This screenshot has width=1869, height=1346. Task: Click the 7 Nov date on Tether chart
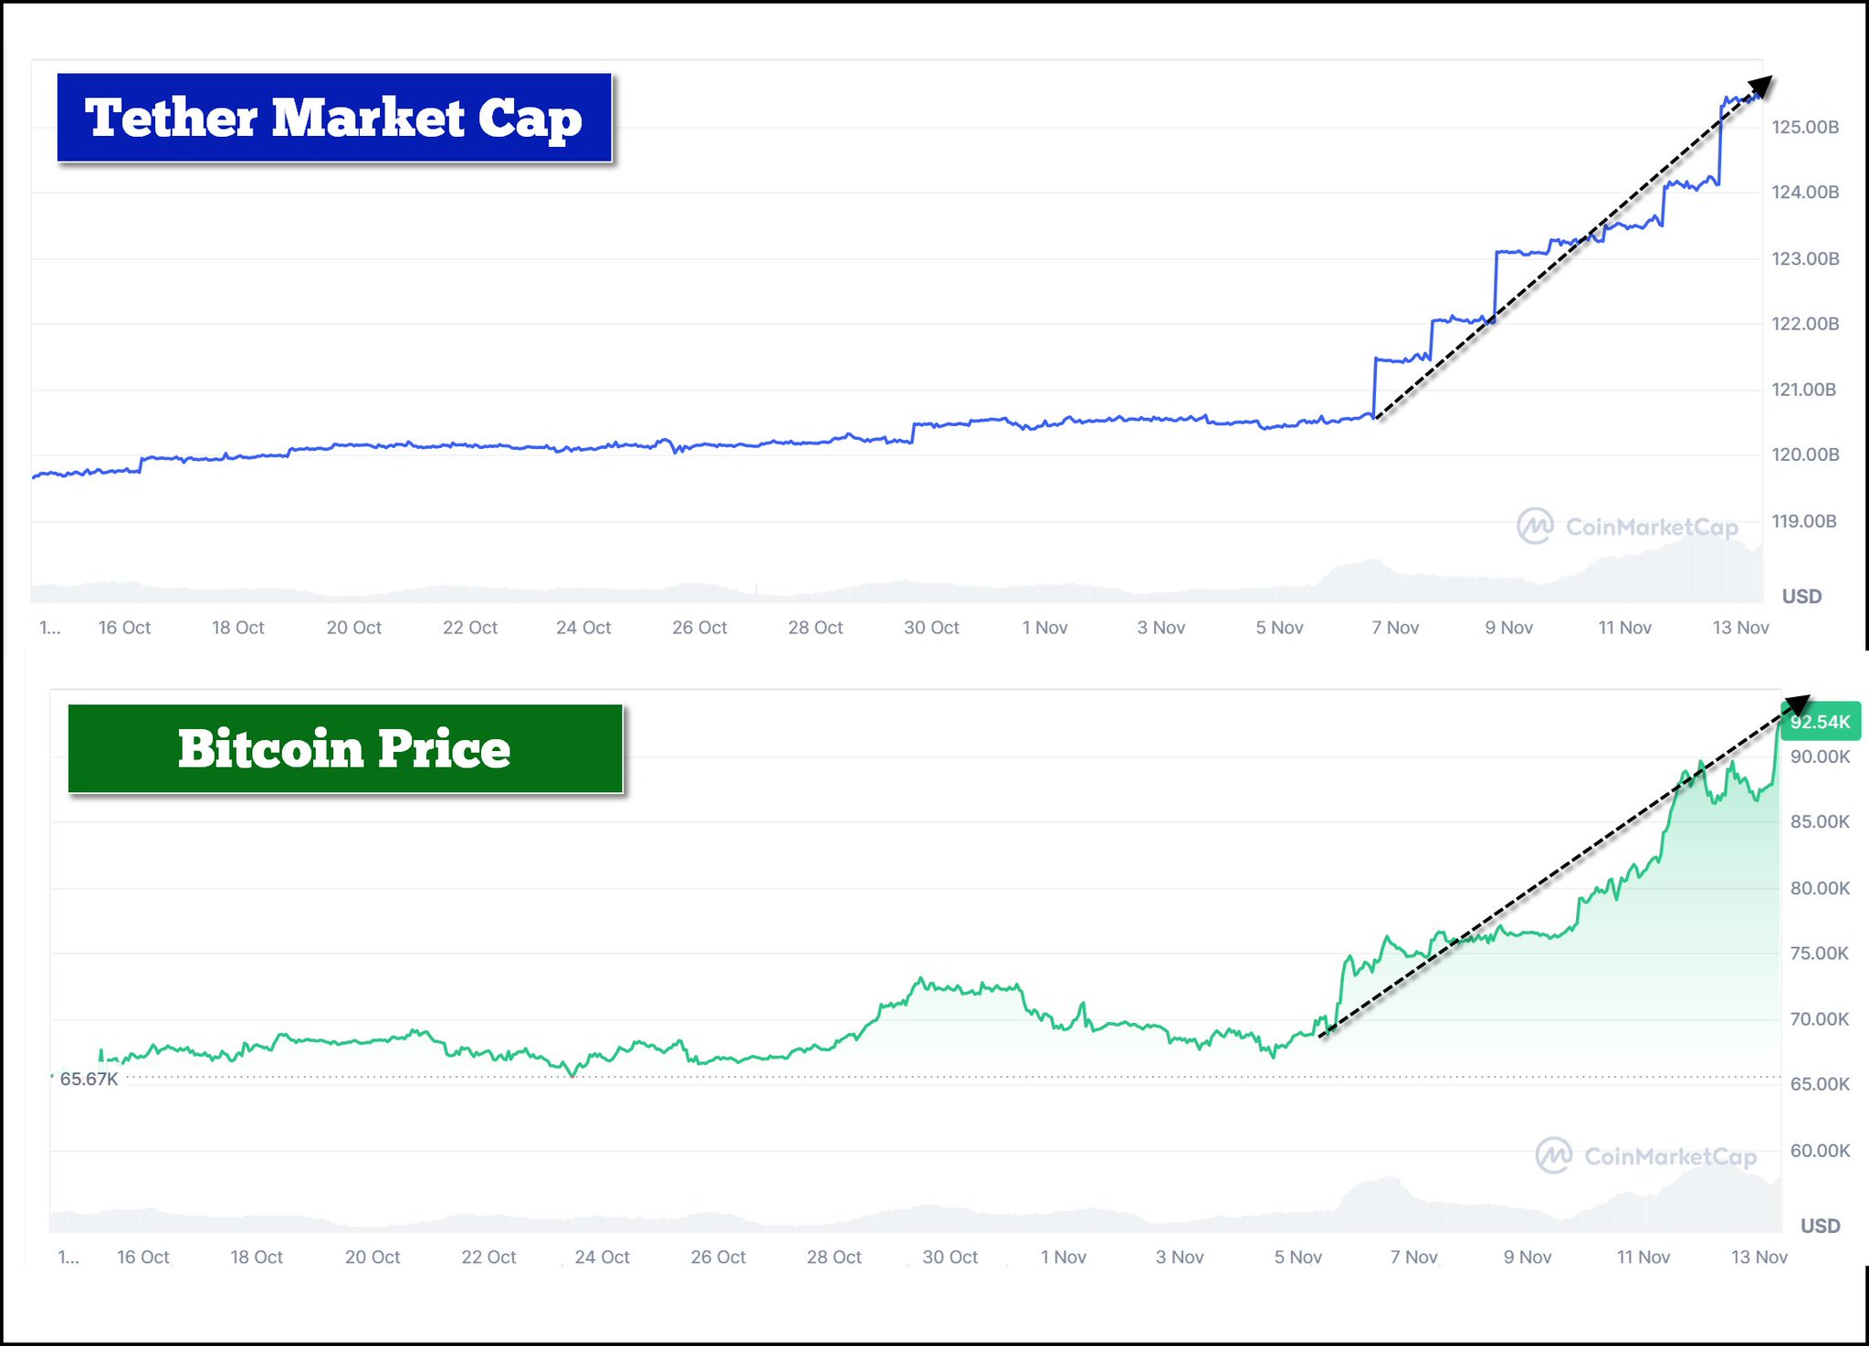(x=1394, y=627)
